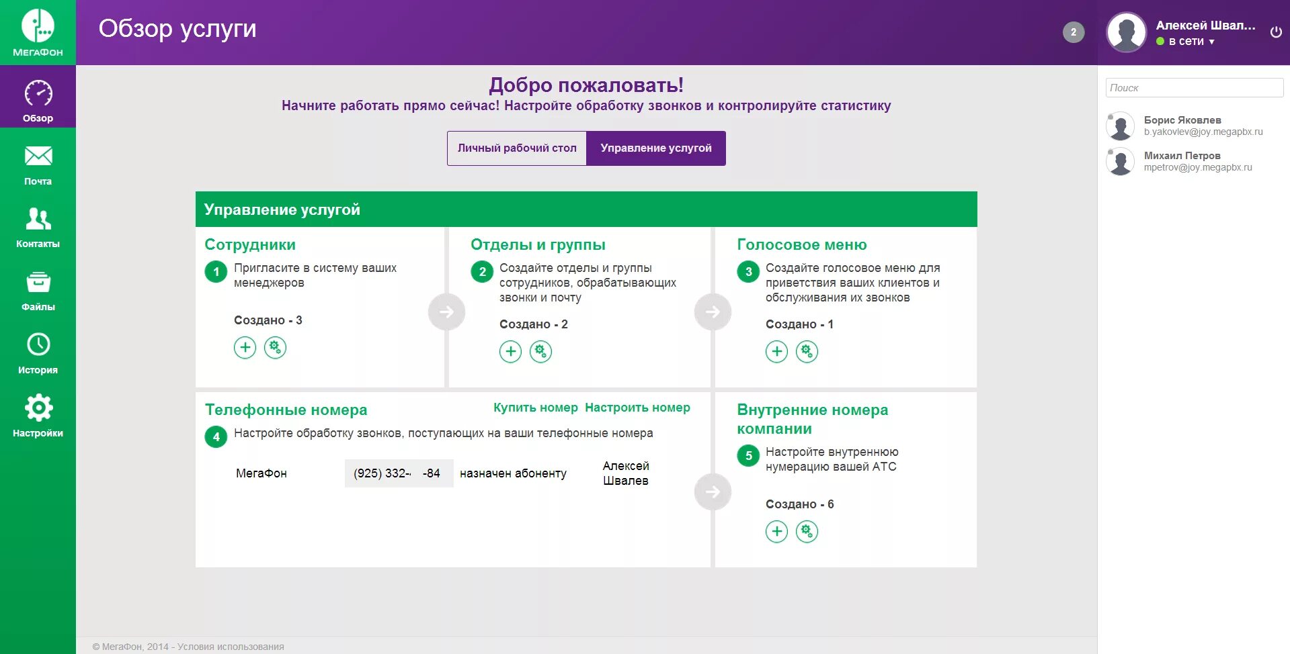This screenshot has width=1290, height=654.
Task: Add a new сотрудник via plus icon
Action: point(245,347)
